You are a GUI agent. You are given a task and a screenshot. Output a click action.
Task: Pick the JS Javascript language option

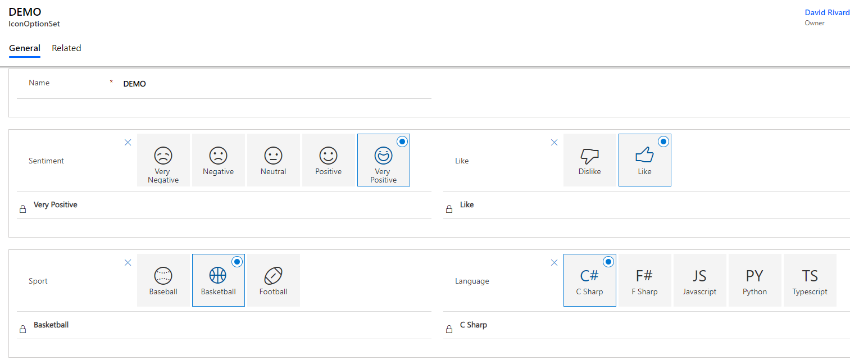tap(699, 280)
